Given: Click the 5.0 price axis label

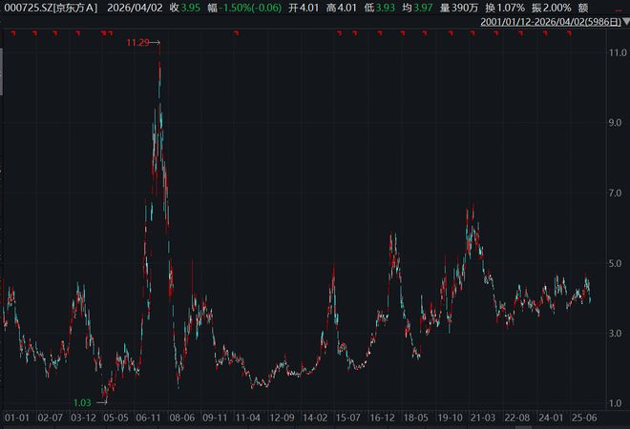Looking at the screenshot, I should point(617,263).
